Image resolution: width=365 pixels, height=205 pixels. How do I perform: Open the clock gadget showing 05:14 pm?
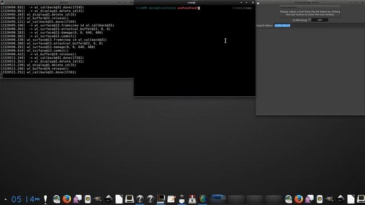pyautogui.click(x=25, y=199)
